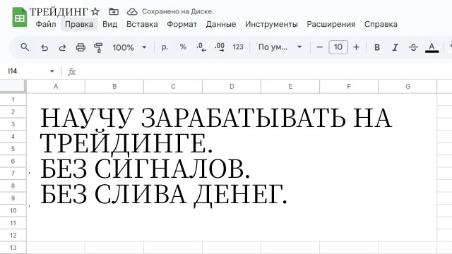Open the Данные menu

pyautogui.click(x=221, y=24)
